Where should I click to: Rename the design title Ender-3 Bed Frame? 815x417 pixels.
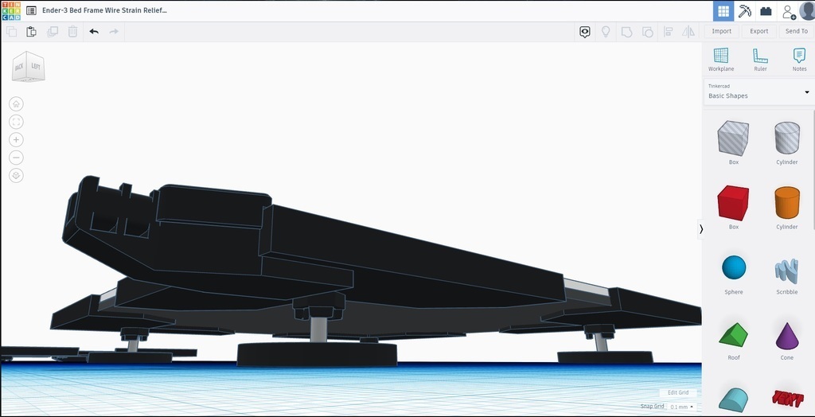(104, 10)
